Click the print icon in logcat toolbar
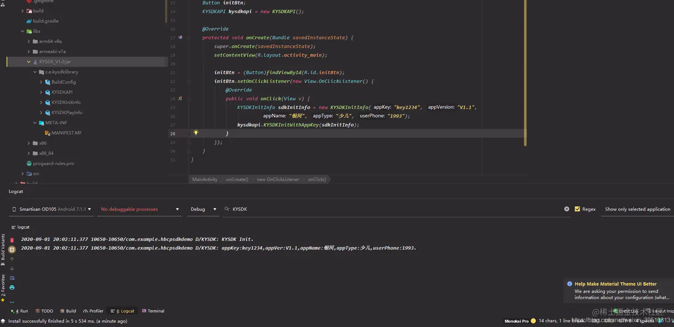Screen dimensions: 674x327 (x=12, y=287)
